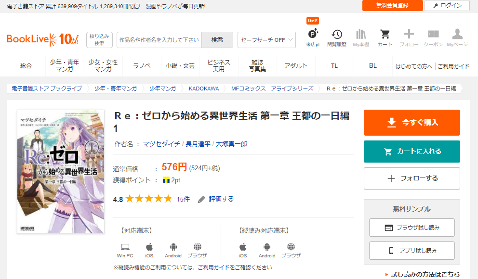
Task: Click the 評価する pencil rating link
Action: pyautogui.click(x=215, y=199)
